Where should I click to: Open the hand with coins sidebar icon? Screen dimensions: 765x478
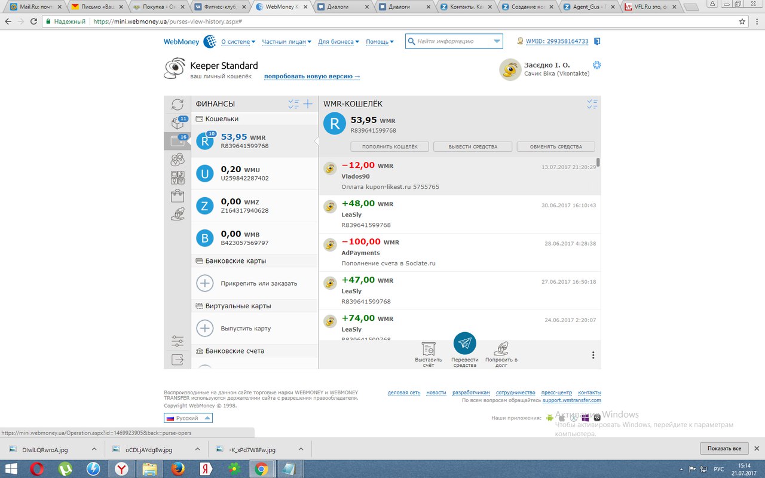[x=178, y=214]
